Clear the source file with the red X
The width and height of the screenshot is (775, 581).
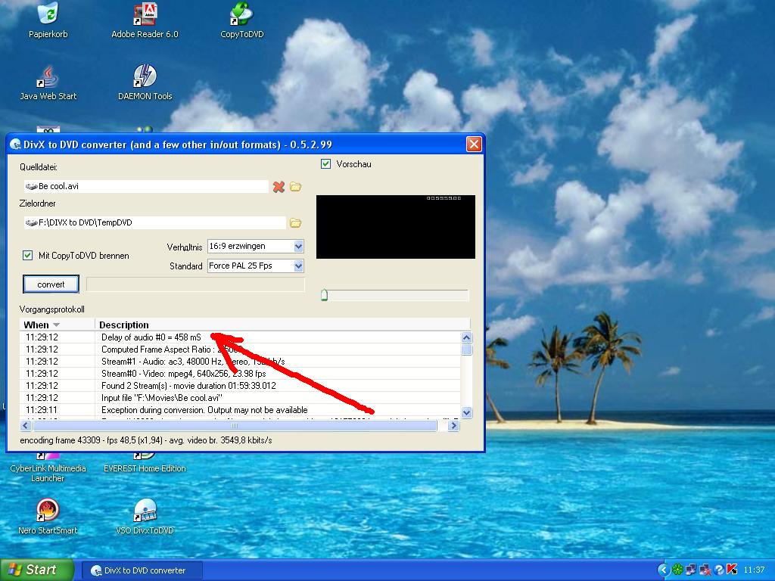[x=279, y=187]
